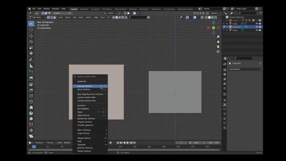Select the Extrude Region tool
Viewport: 286px width, 161px height.
click(x=31, y=79)
